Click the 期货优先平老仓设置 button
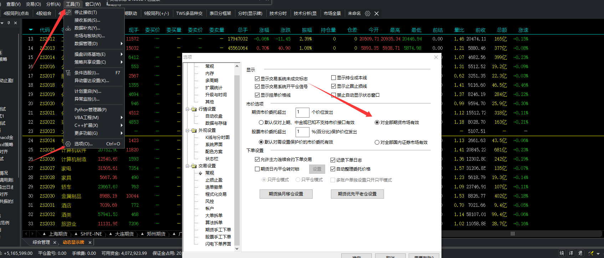Image resolution: width=604 pixels, height=258 pixels. [357, 194]
